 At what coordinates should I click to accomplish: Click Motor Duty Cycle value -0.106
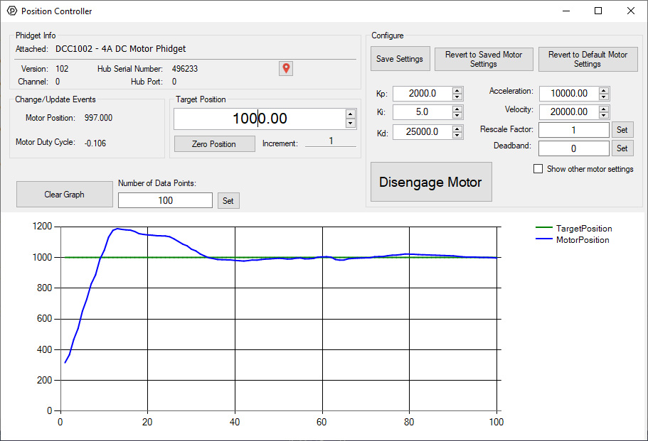[95, 143]
